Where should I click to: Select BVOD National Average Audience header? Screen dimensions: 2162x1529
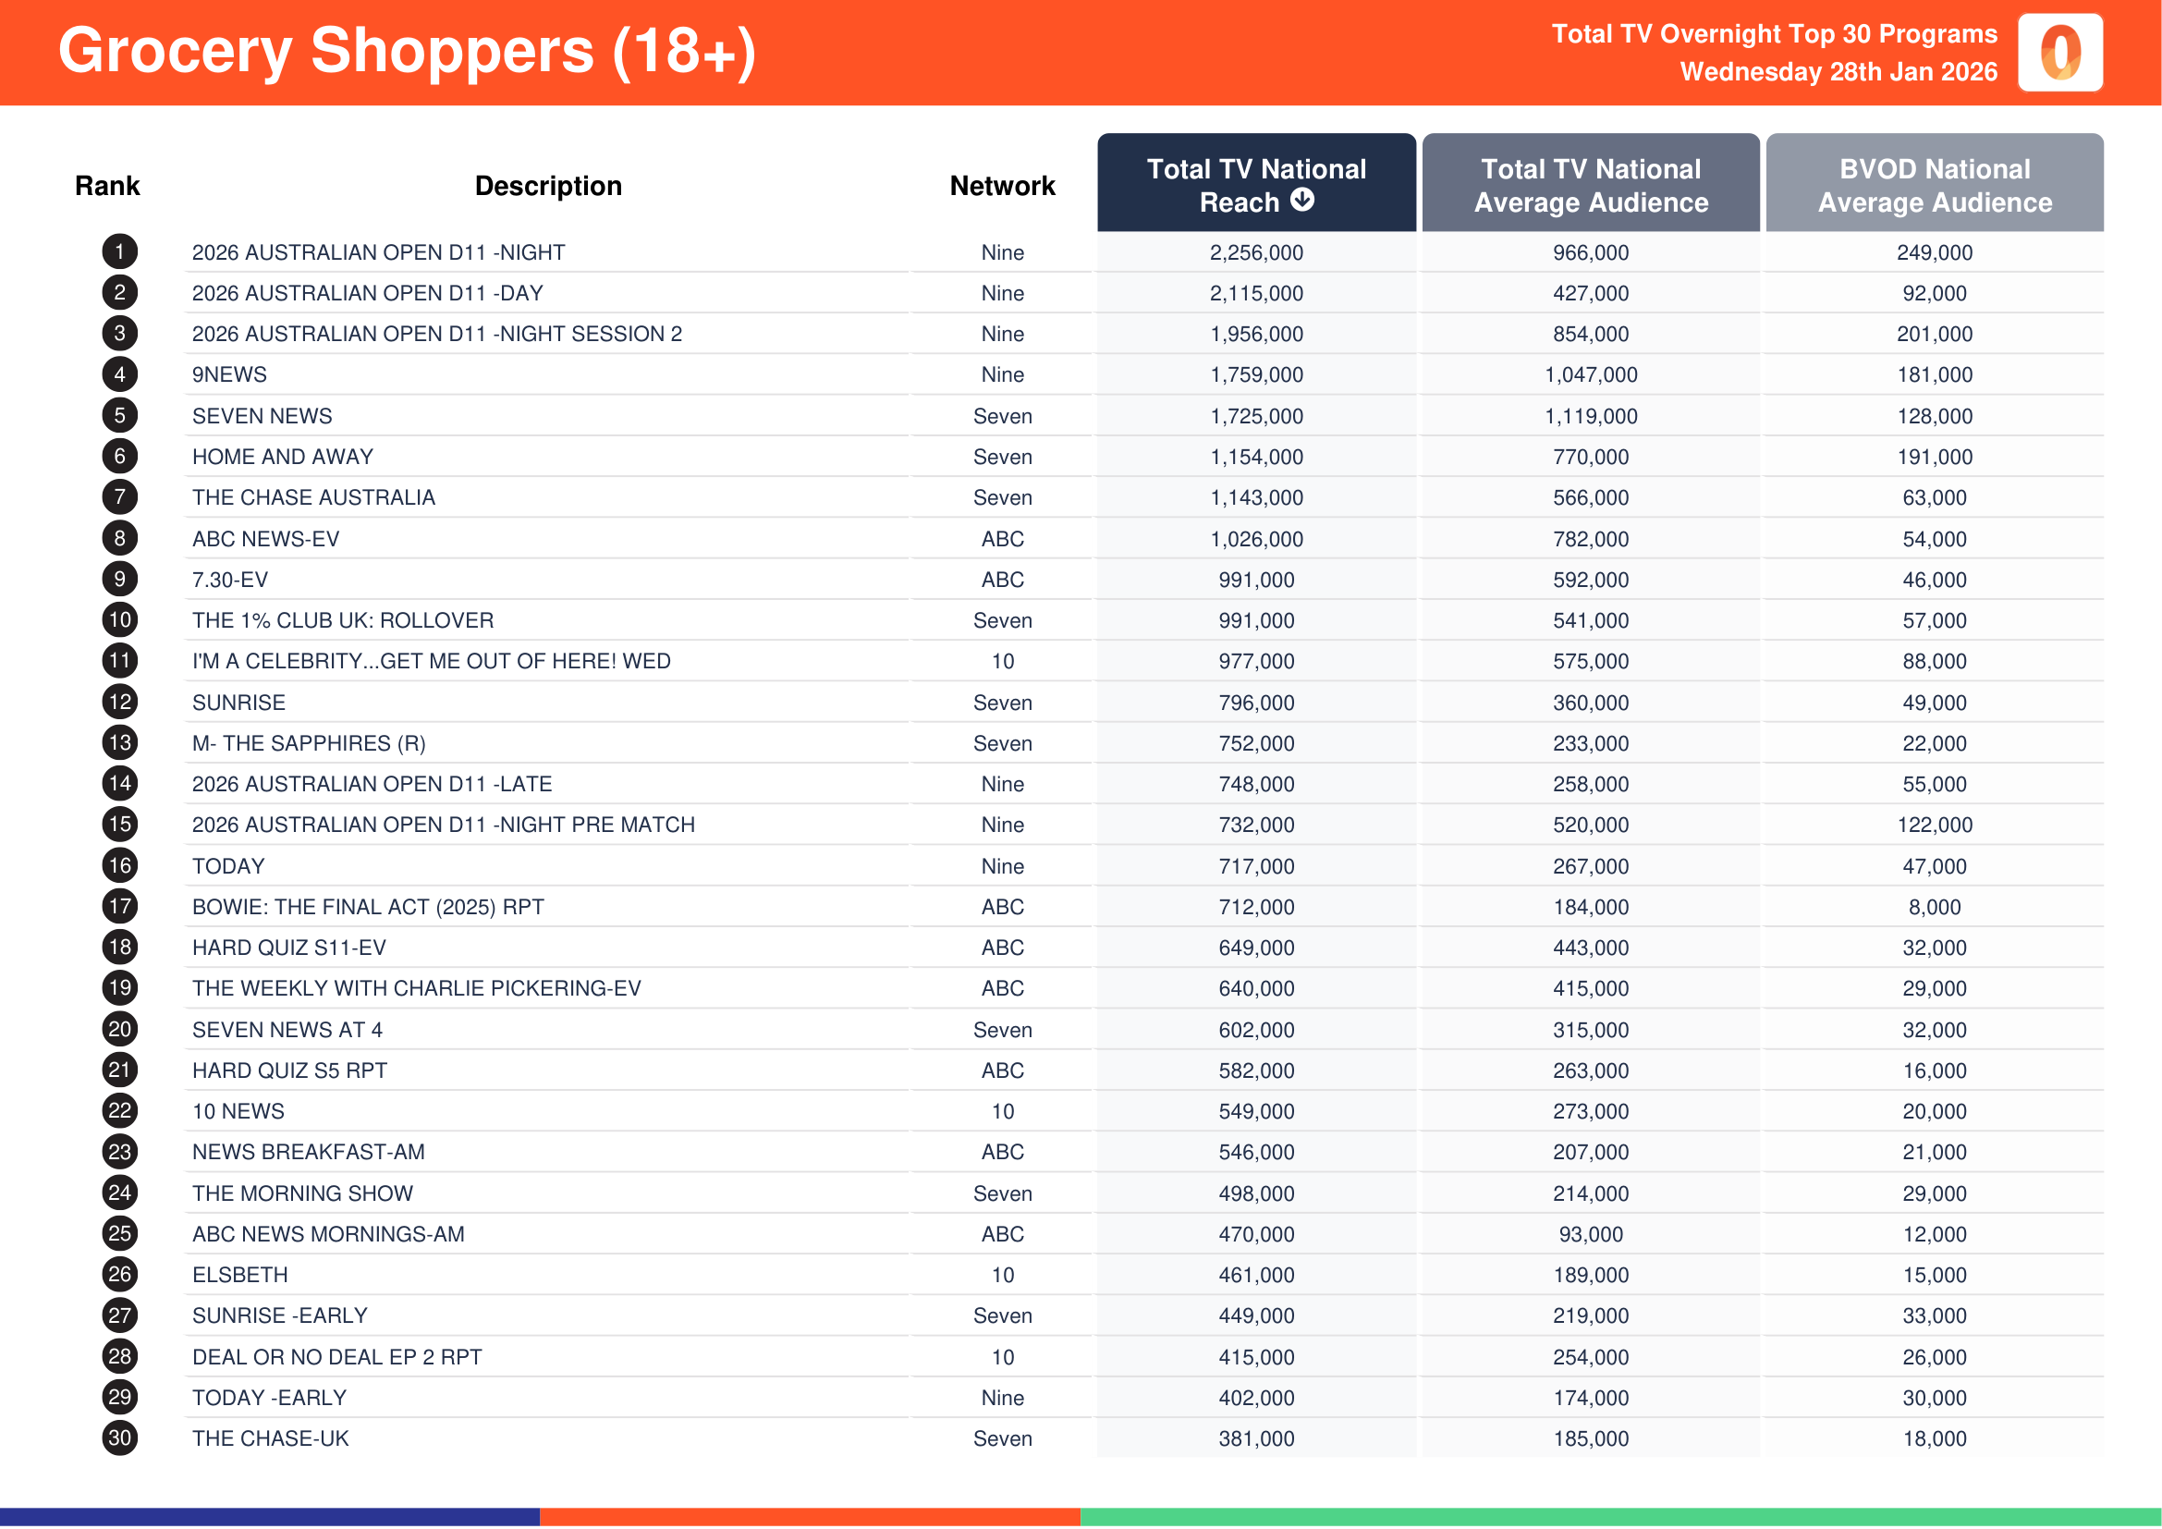[x=1934, y=184]
